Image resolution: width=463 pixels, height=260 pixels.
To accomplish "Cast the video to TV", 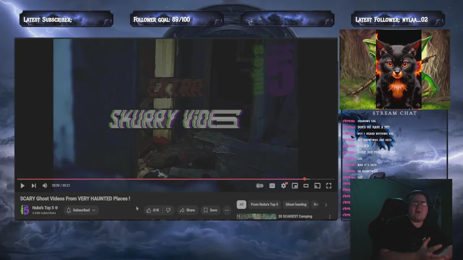I will coord(317,186).
